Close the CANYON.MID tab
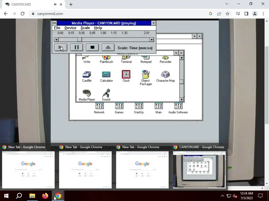 click(x=61, y=4)
